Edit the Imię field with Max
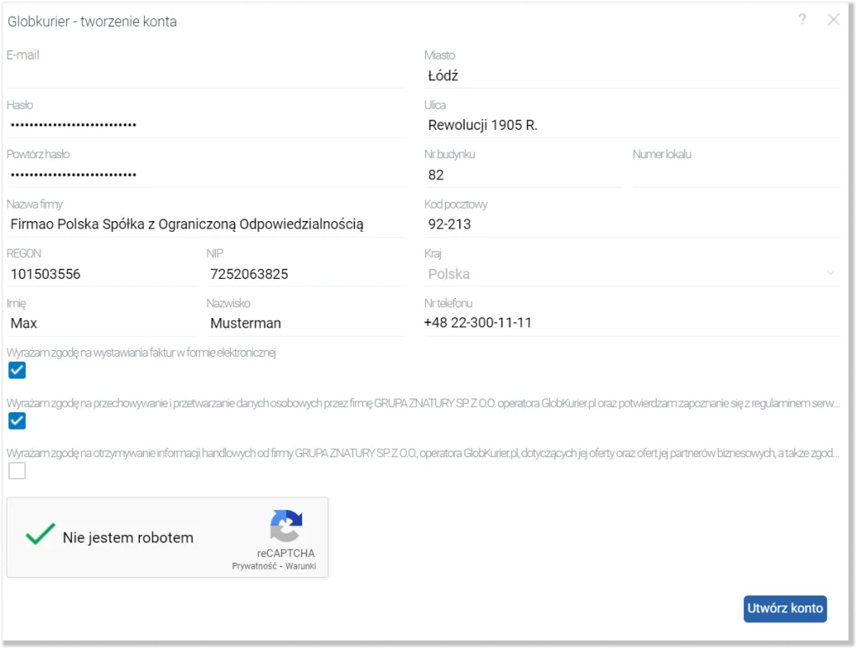This screenshot has width=857, height=649. pos(102,323)
